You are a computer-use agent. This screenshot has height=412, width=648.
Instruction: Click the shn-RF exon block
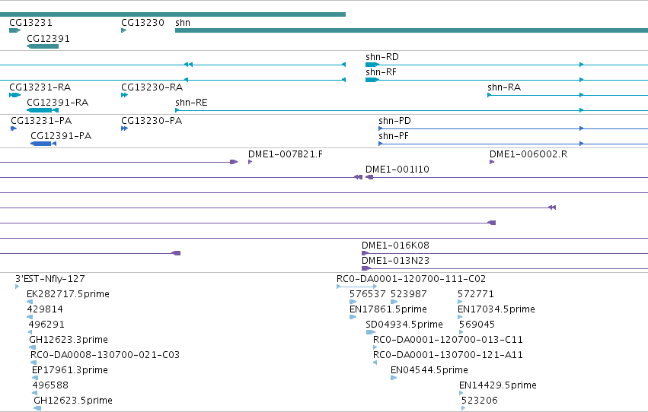click(372, 80)
